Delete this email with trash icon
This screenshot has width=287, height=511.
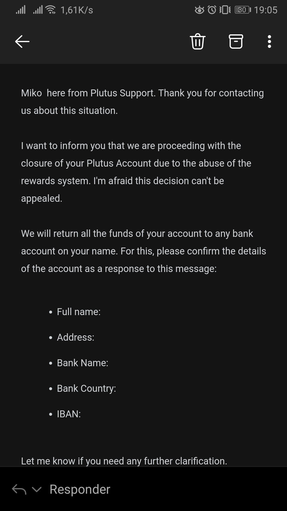point(198,42)
